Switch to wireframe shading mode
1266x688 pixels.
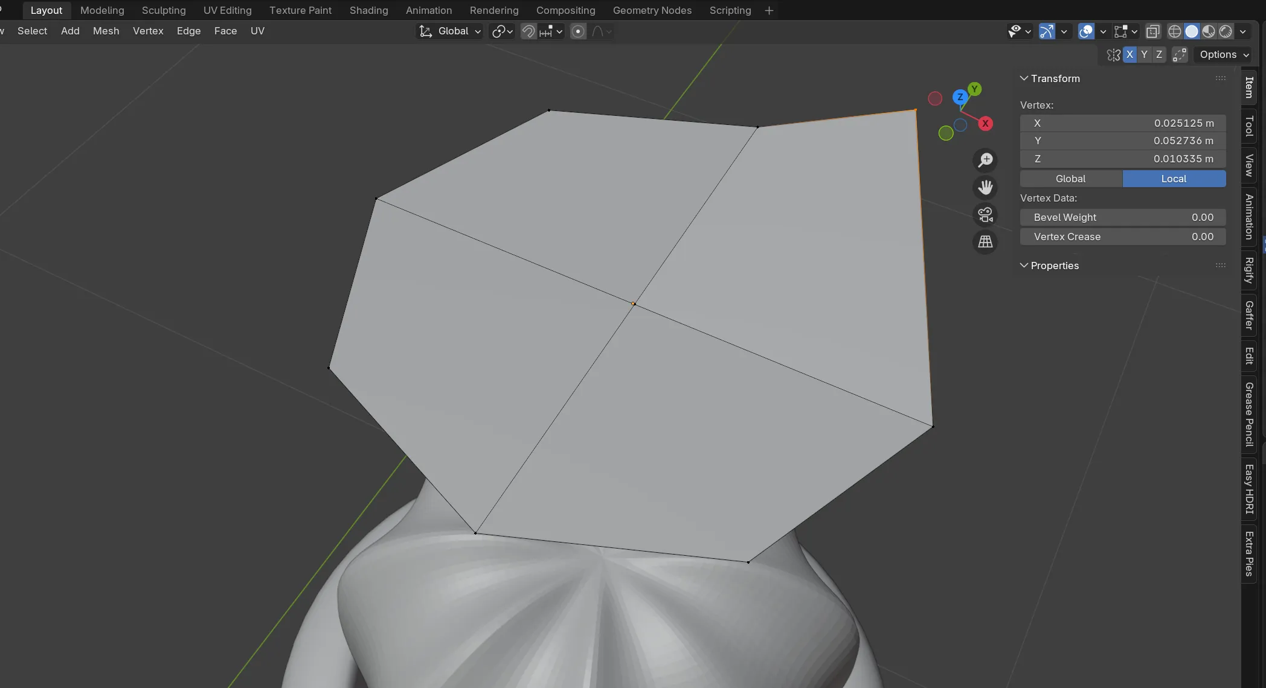1175,31
